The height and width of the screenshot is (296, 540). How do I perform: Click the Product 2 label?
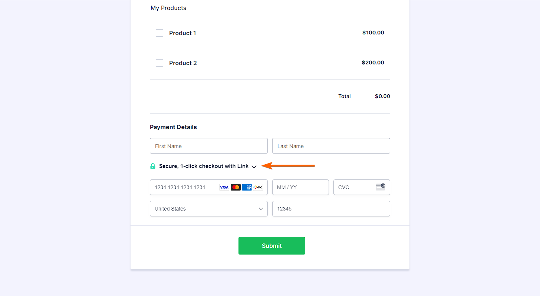tap(183, 63)
